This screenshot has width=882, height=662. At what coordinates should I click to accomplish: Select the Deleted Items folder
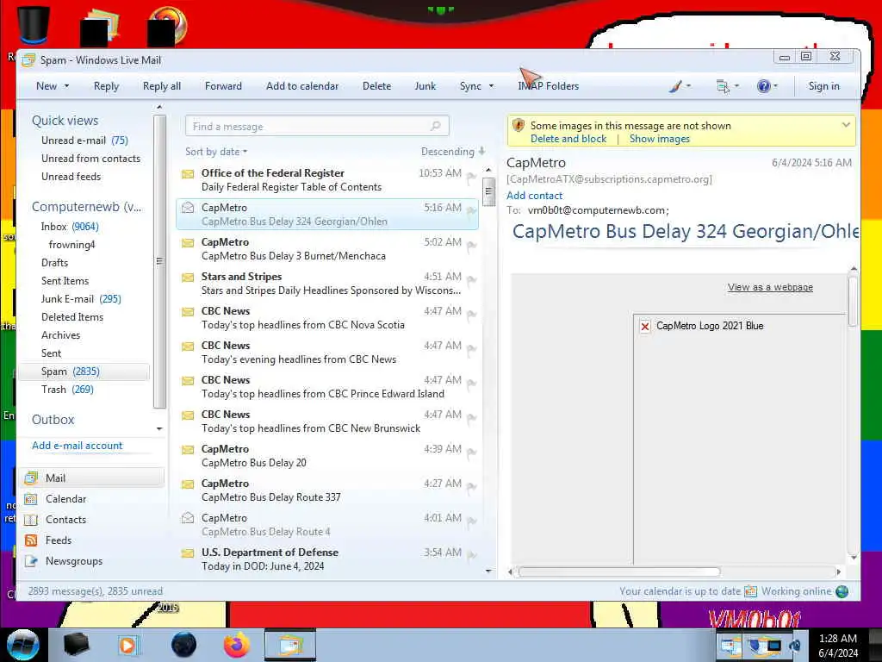72,317
